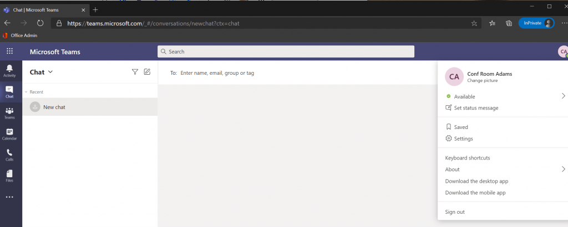Viewport: 568px width, 227px height.
Task: Open Keyboard shortcuts
Action: point(467,158)
